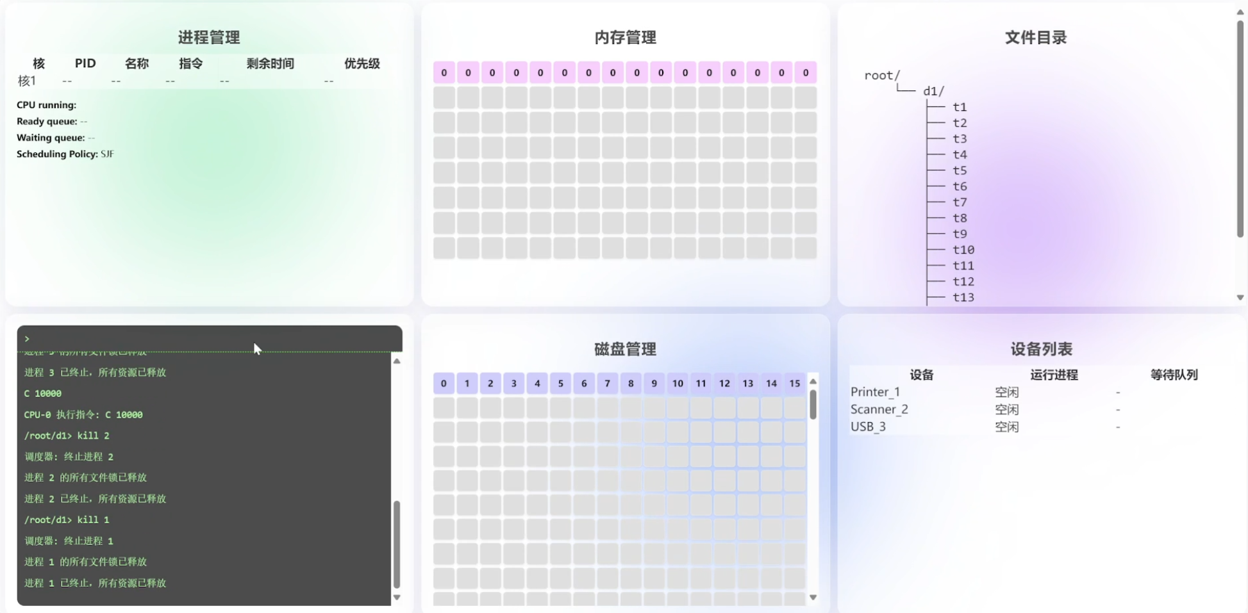Click the 优先级 column header
Viewport: 1248px width, 613px height.
coord(362,63)
